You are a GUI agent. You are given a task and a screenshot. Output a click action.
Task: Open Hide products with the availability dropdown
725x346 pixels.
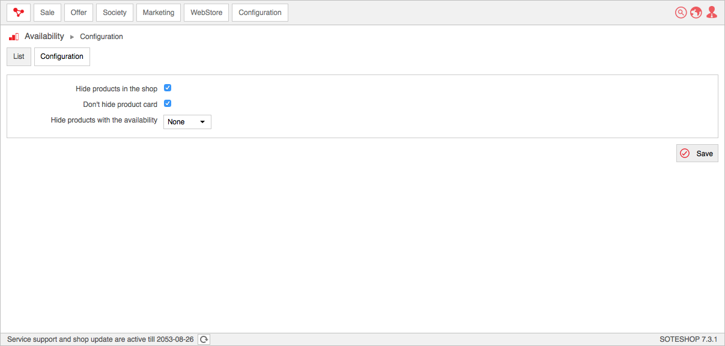pos(187,122)
